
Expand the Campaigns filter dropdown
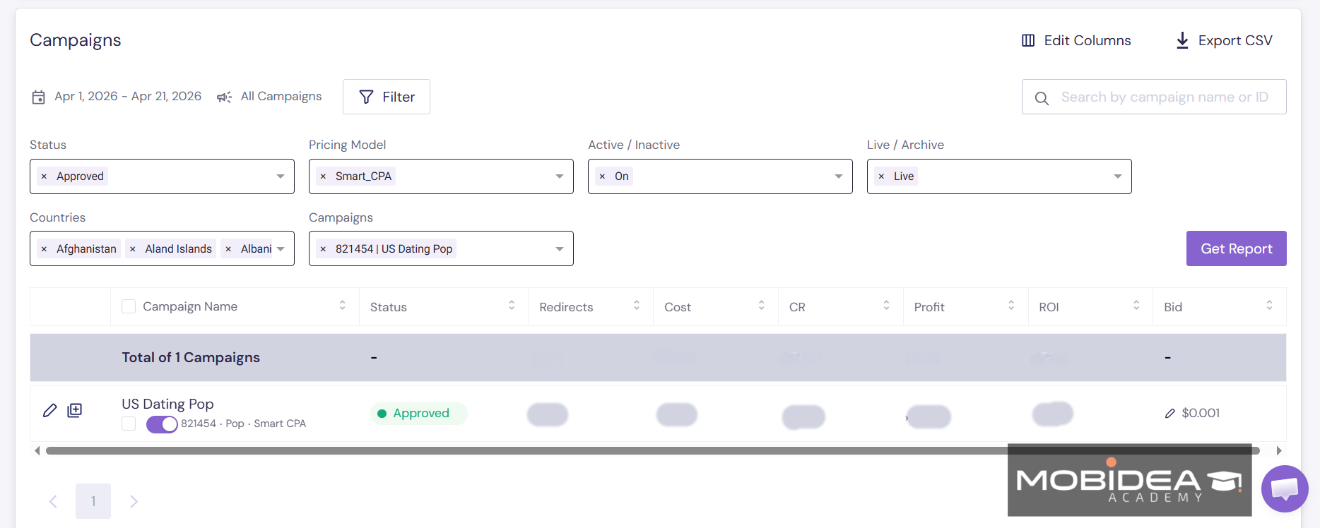pos(560,249)
